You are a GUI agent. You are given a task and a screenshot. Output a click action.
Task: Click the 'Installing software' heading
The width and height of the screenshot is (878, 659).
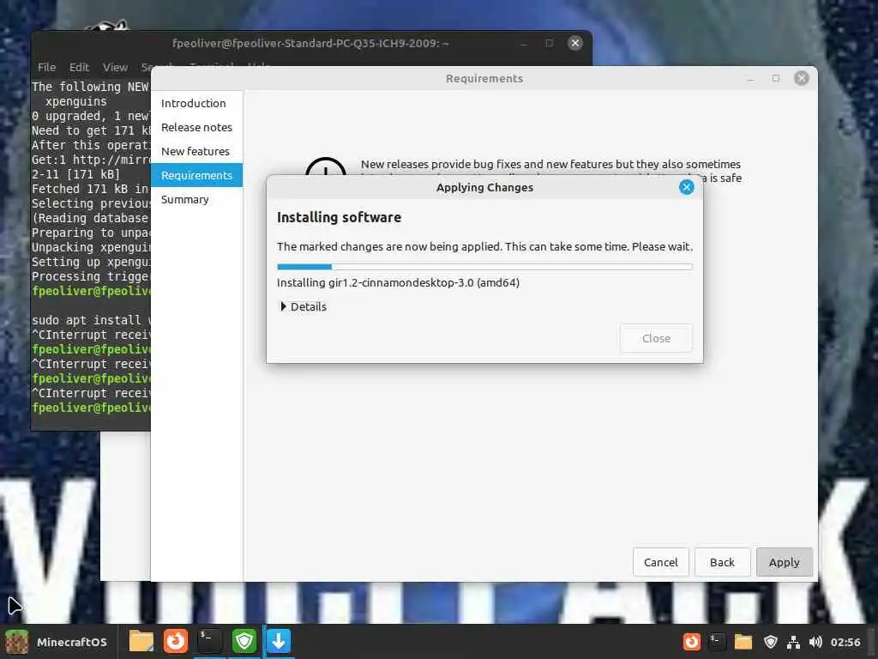(339, 217)
